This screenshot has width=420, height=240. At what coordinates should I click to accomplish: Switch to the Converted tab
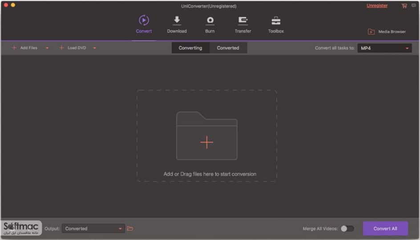pyautogui.click(x=228, y=48)
